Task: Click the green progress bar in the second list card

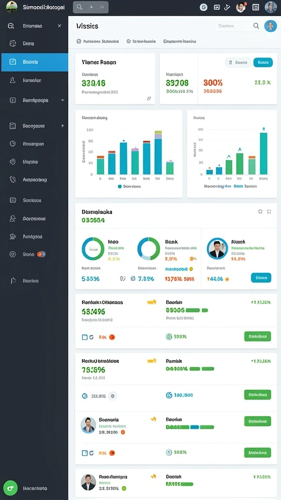Action: pos(202,369)
